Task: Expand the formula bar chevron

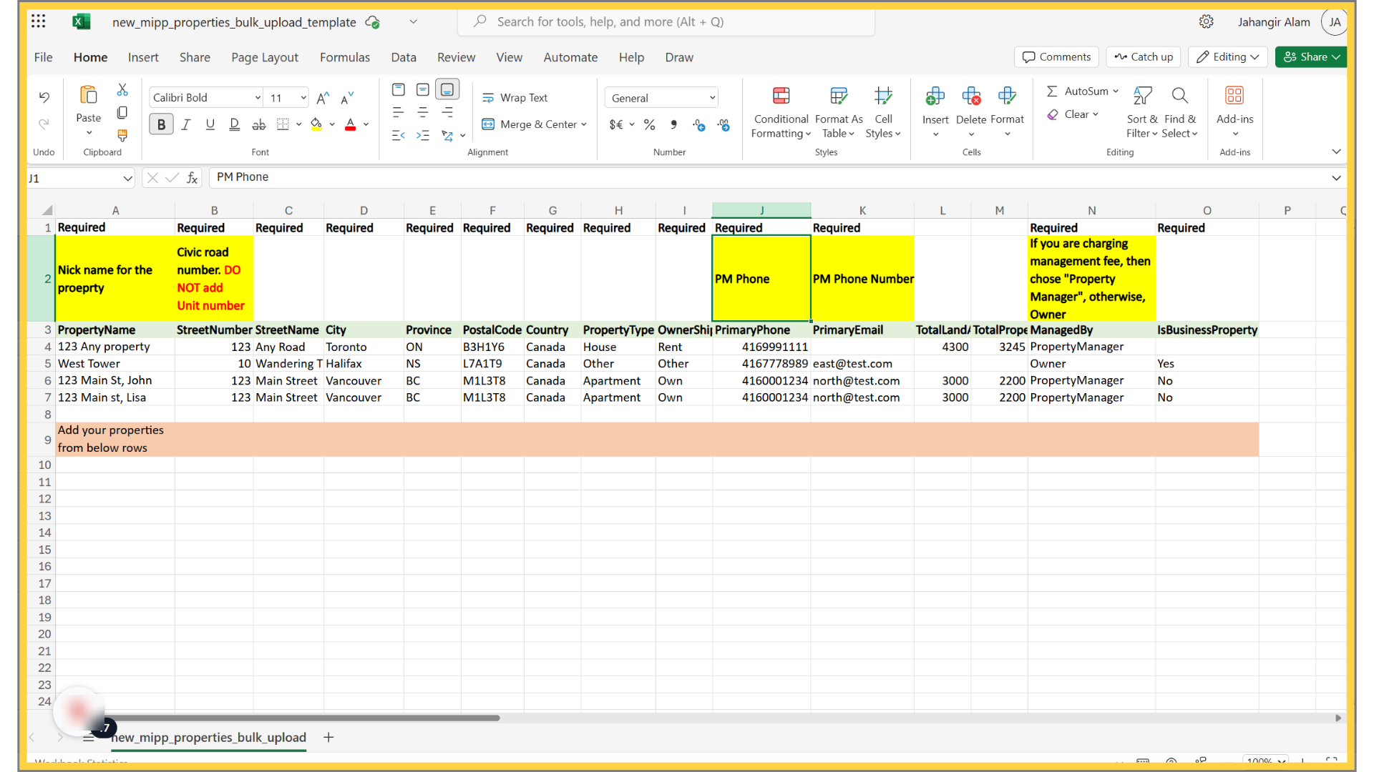Action: [1336, 178]
